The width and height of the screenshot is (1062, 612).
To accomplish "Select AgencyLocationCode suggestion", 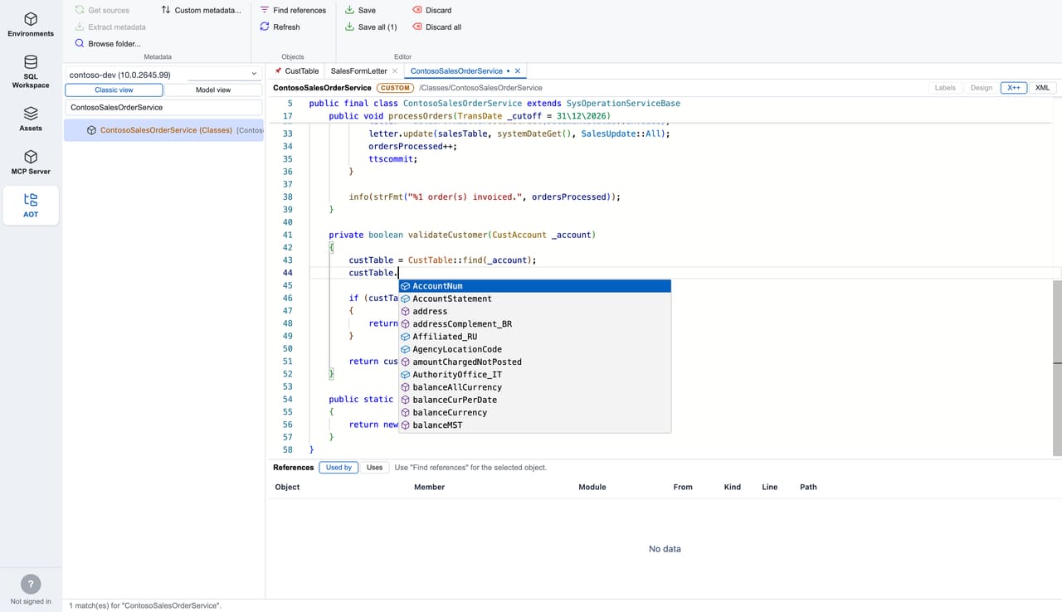I will click(x=535, y=349).
